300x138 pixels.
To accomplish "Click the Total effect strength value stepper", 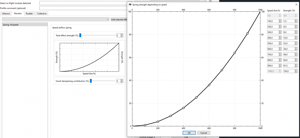I will coord(122,35).
